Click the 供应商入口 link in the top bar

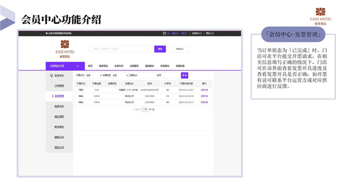197,33
